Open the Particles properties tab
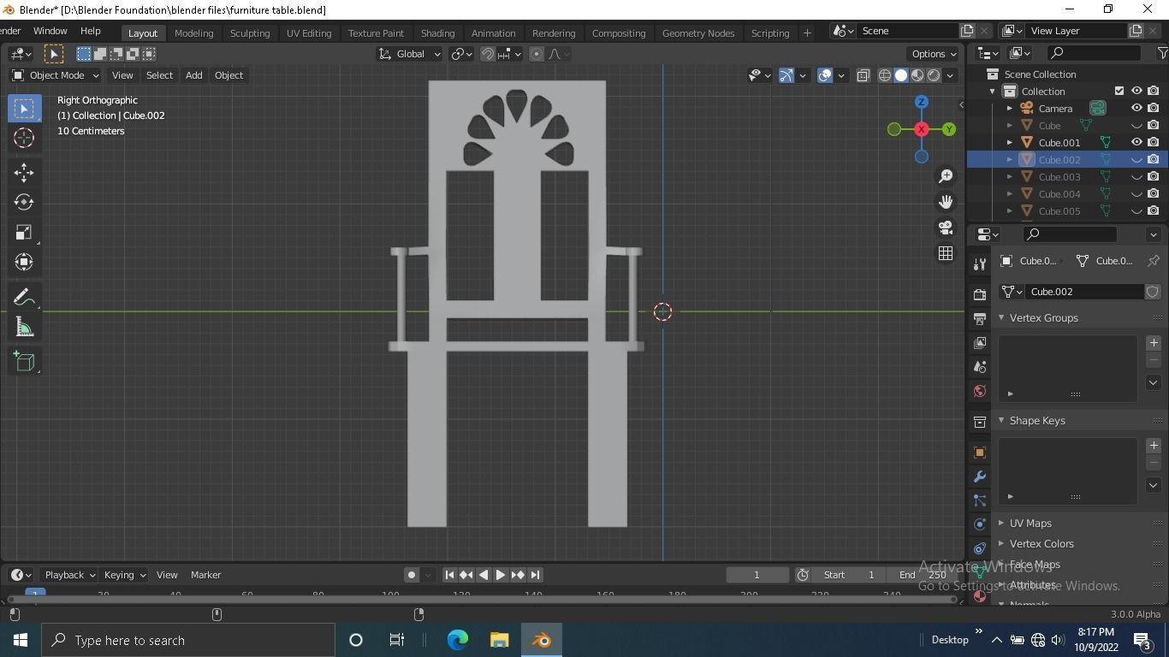 (980, 500)
